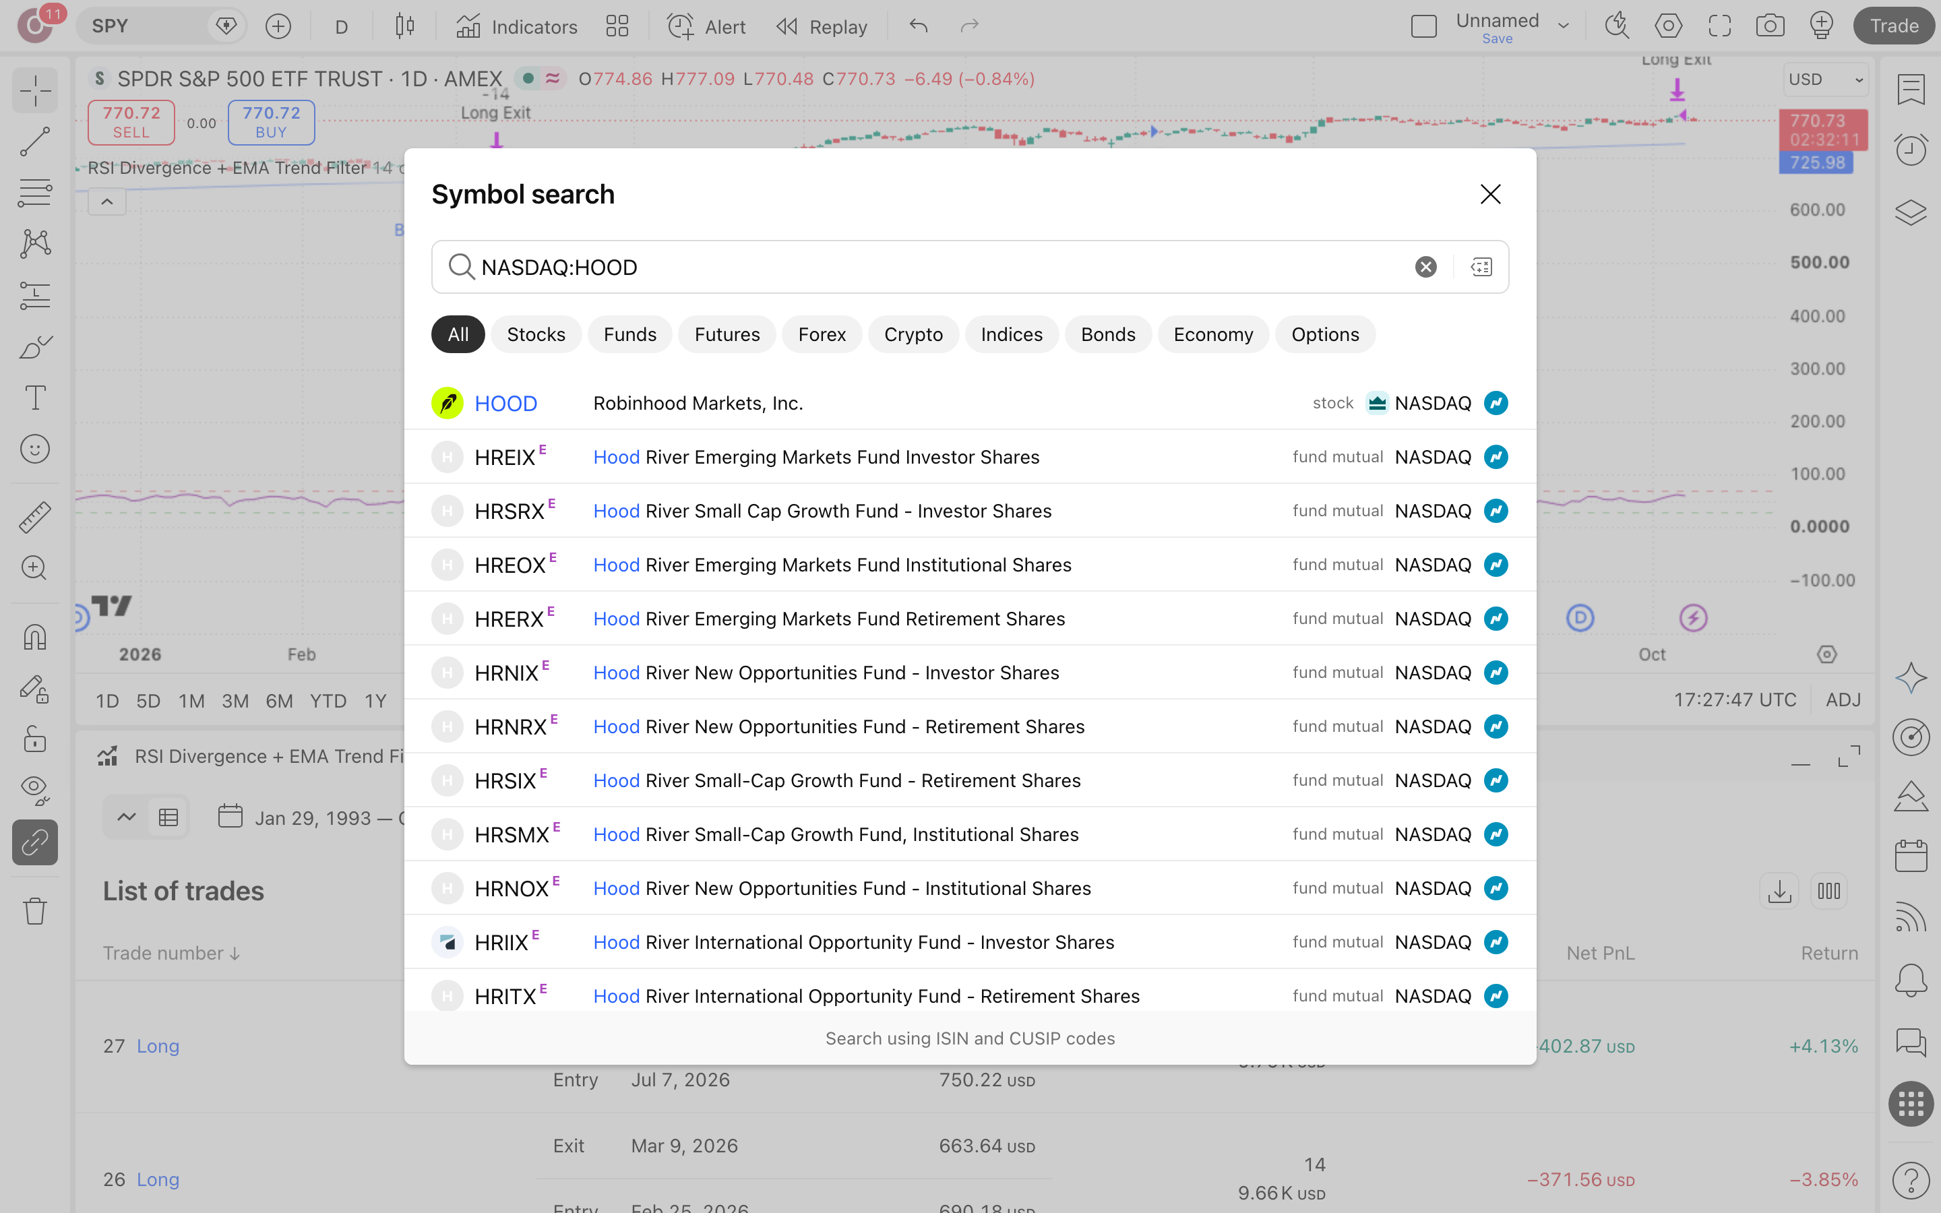The image size is (1941, 1213).
Task: Take a chart snapshot with camera icon
Action: 1770,26
